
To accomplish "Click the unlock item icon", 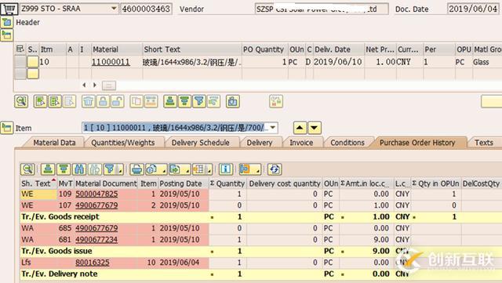I will [118, 101].
